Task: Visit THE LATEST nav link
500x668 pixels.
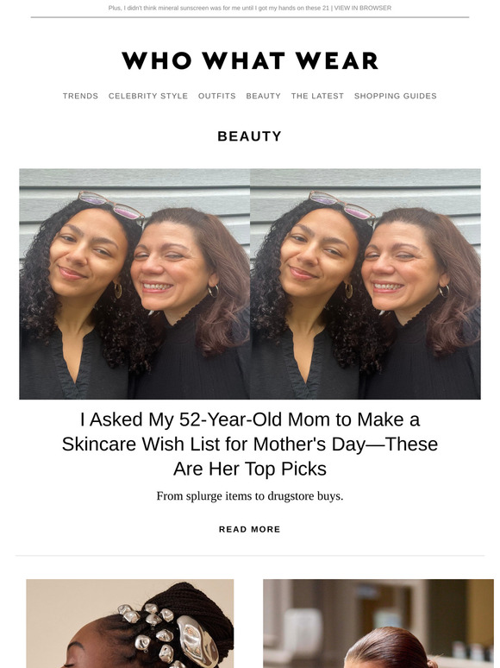Action: pyautogui.click(x=317, y=96)
